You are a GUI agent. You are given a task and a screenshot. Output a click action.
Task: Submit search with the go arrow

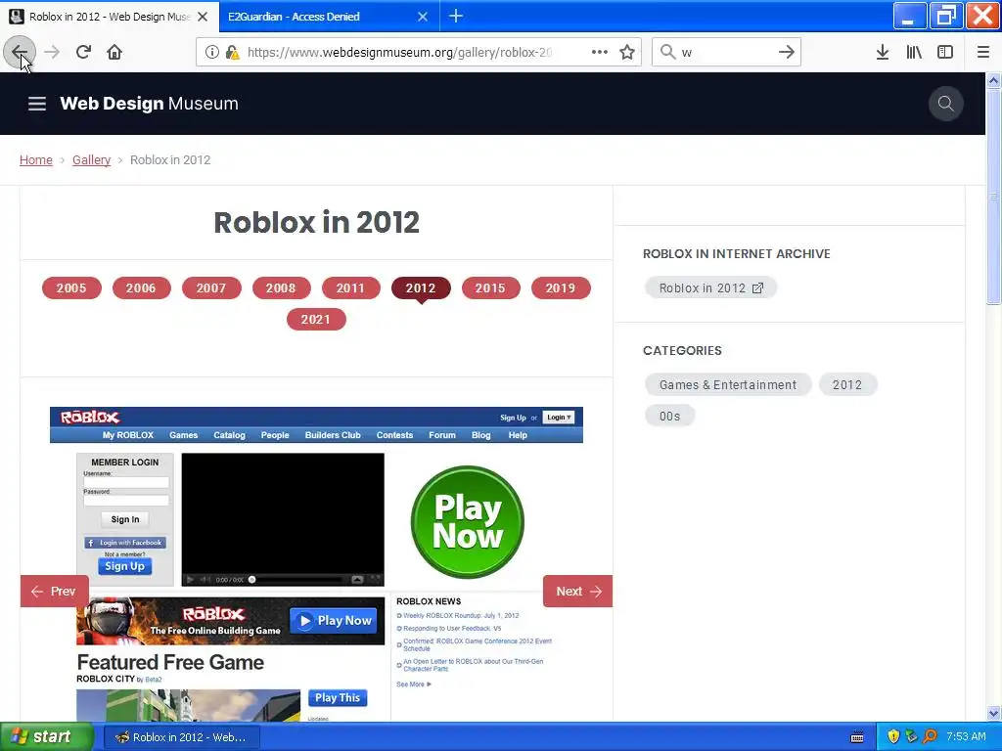(x=787, y=52)
